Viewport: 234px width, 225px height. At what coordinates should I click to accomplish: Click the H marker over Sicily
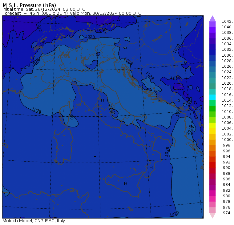[x=126, y=183]
